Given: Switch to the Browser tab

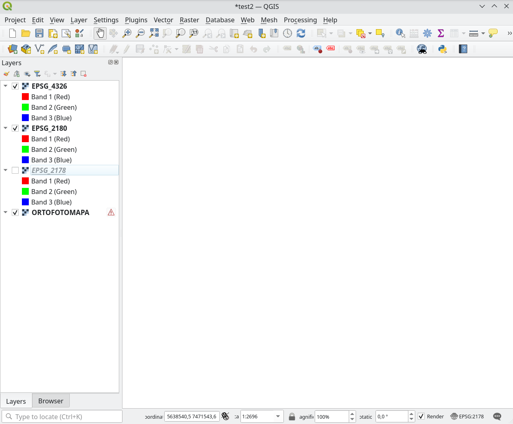Looking at the screenshot, I should point(51,401).
